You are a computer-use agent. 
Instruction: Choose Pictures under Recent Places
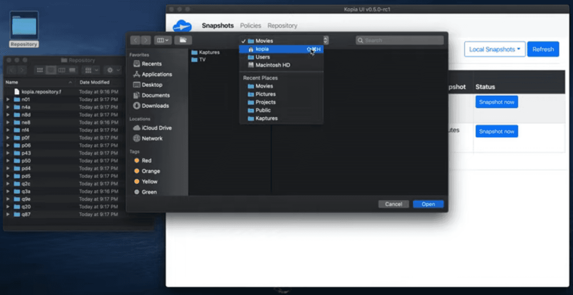pyautogui.click(x=281, y=94)
